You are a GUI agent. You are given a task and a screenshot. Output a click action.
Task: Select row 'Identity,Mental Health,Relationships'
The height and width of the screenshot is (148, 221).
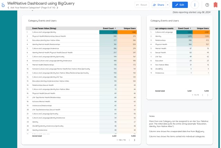point(81,45)
